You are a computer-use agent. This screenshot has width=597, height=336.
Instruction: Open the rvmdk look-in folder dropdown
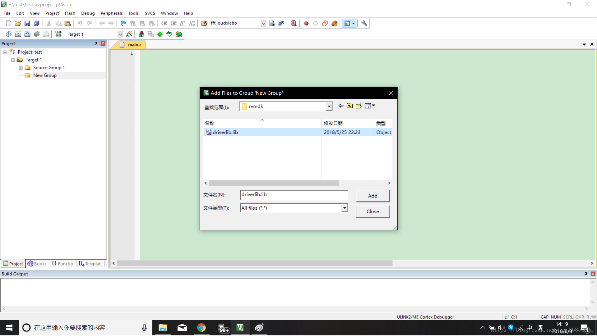[x=329, y=107]
